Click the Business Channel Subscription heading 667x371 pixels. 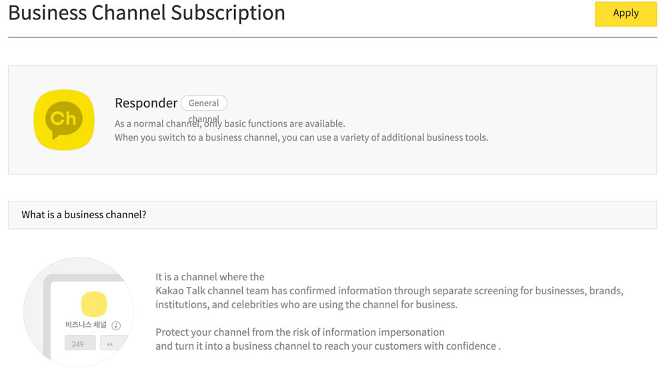[147, 13]
